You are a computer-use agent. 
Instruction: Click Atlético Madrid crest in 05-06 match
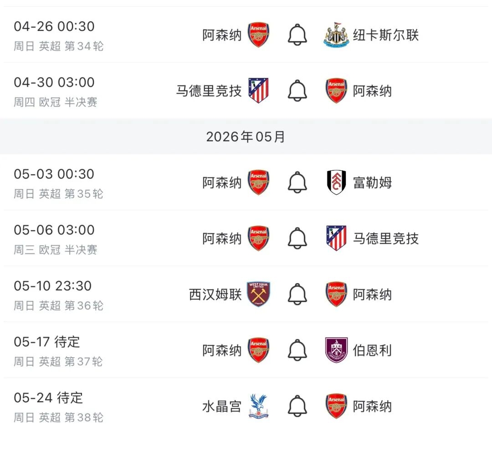pos(337,238)
